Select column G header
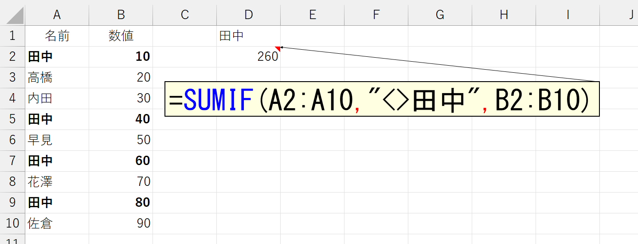The image size is (638, 244). click(440, 15)
